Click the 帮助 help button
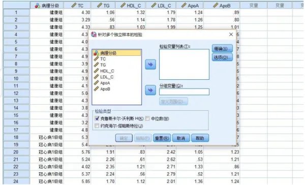The width and height of the screenshot is (305, 185). (x=200, y=138)
